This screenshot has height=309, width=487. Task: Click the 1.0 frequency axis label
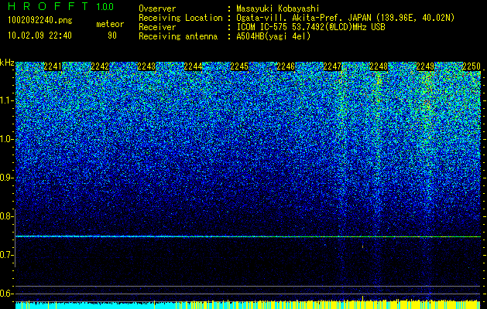6,140
